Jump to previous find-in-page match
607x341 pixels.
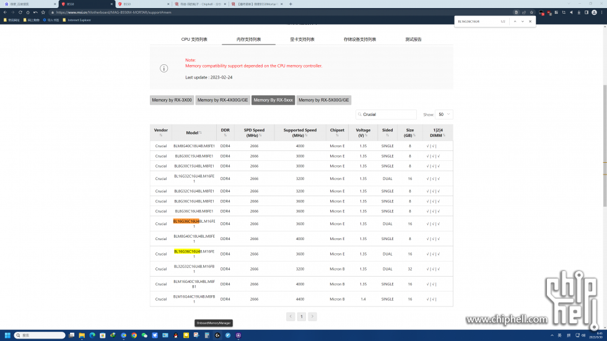click(x=515, y=22)
